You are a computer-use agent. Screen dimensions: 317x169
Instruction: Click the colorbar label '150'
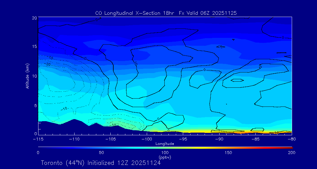click(x=228, y=153)
